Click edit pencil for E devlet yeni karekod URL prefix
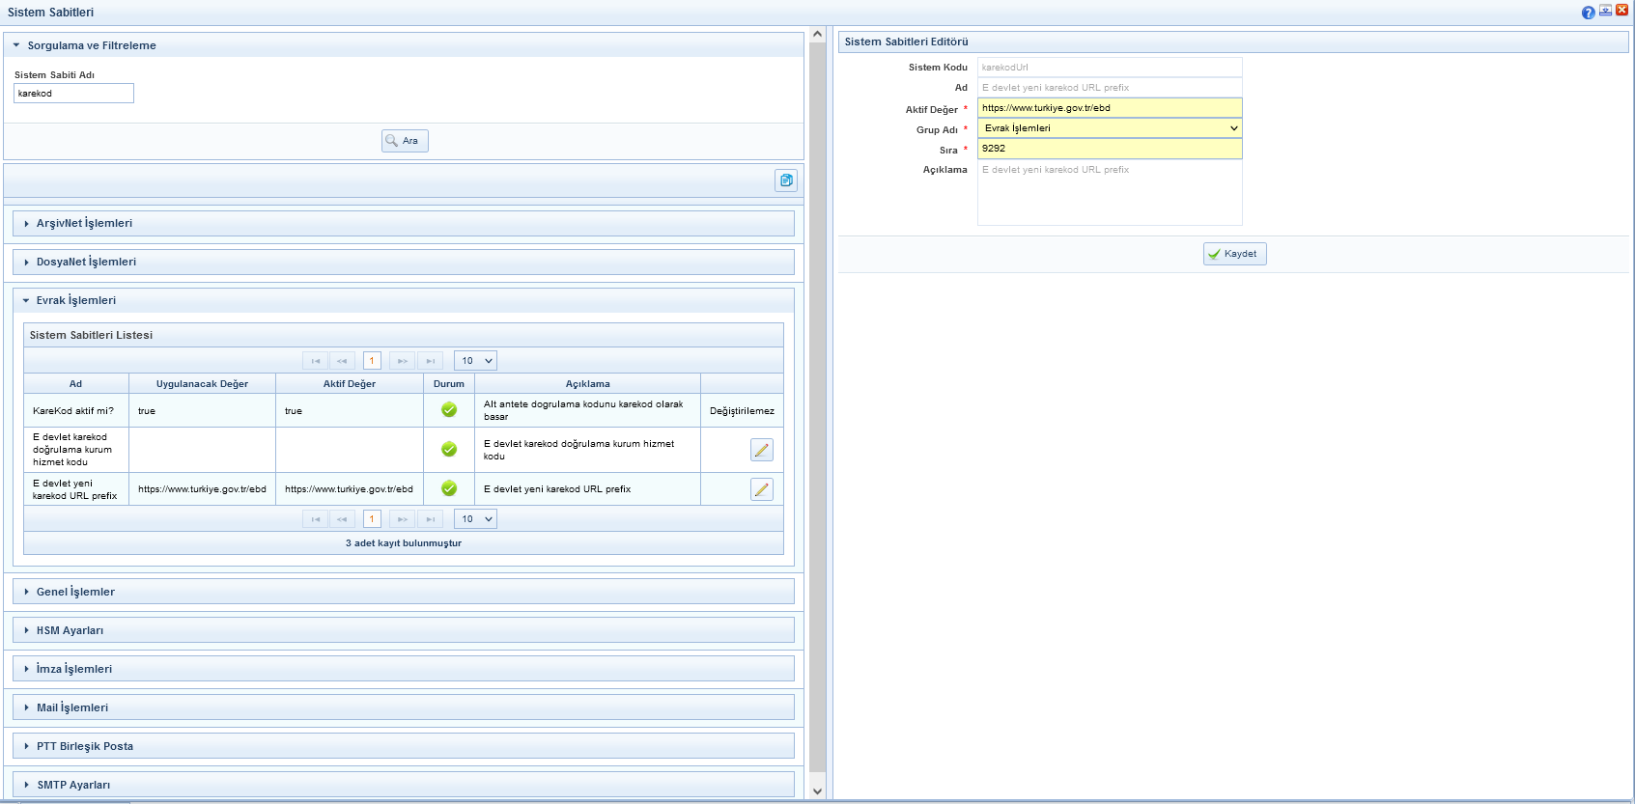This screenshot has height=804, width=1635. click(761, 489)
